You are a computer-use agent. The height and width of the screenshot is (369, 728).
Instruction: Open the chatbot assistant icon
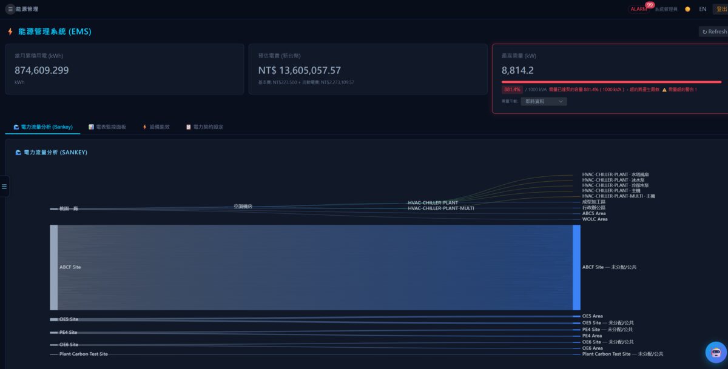click(x=716, y=352)
